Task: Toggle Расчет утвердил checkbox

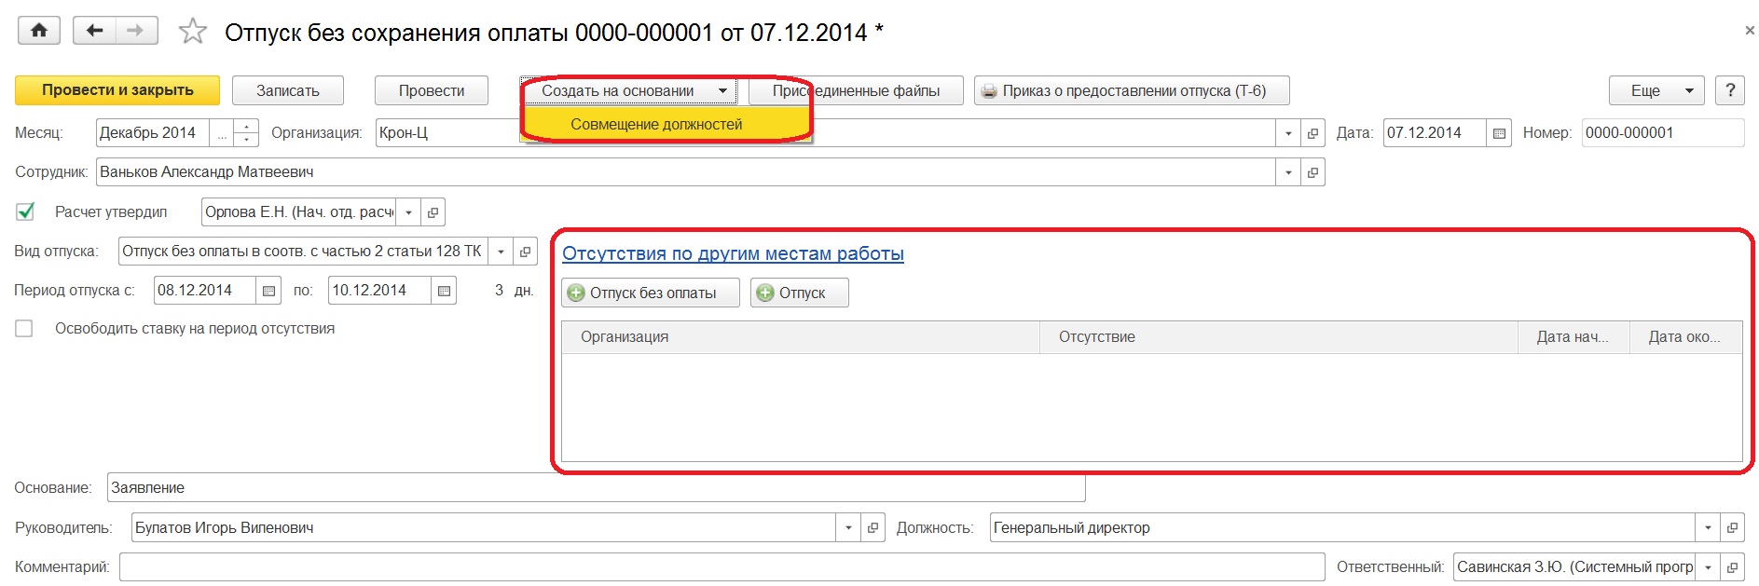Action: [25, 211]
